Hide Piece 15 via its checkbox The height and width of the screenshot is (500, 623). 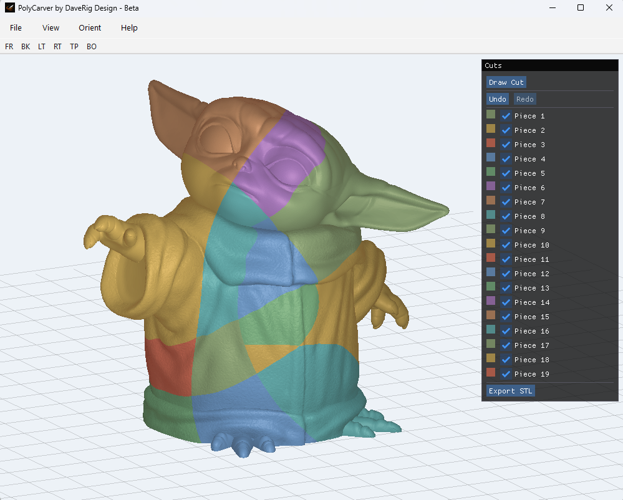[x=506, y=317]
